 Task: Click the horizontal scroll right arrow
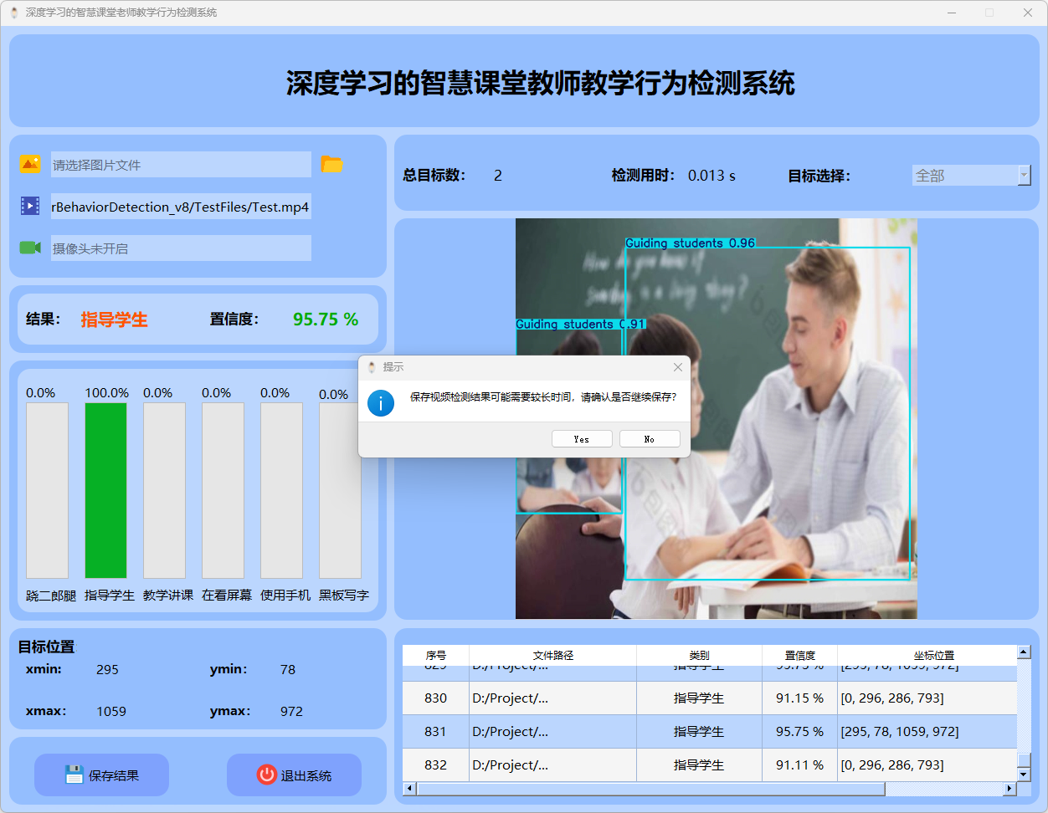tap(1009, 789)
